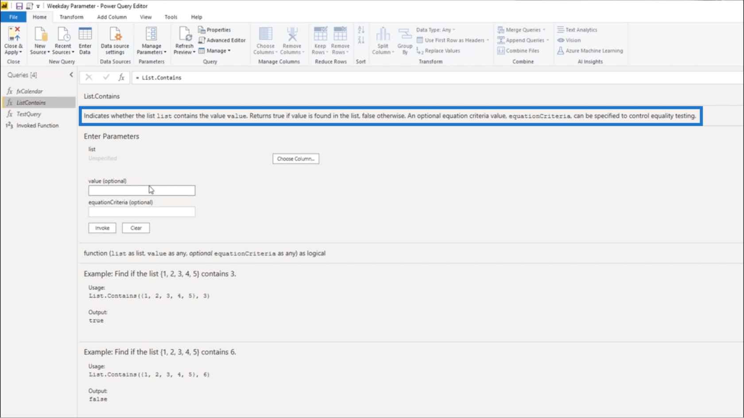Click Replace Values in Transform group
This screenshot has height=418, width=744.
click(x=438, y=51)
